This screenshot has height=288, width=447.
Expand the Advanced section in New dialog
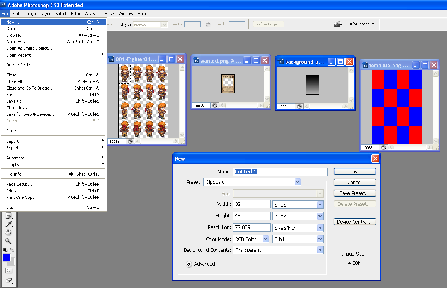tap(189, 264)
